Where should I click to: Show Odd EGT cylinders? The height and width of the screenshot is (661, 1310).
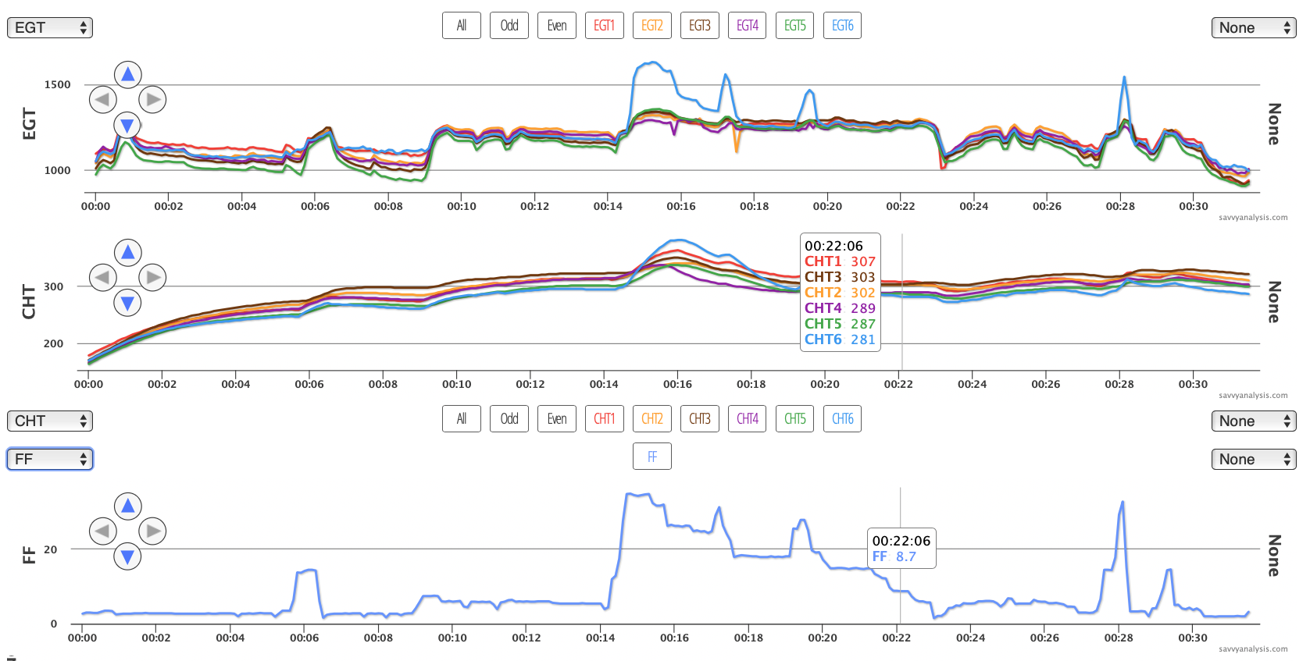[x=509, y=26]
